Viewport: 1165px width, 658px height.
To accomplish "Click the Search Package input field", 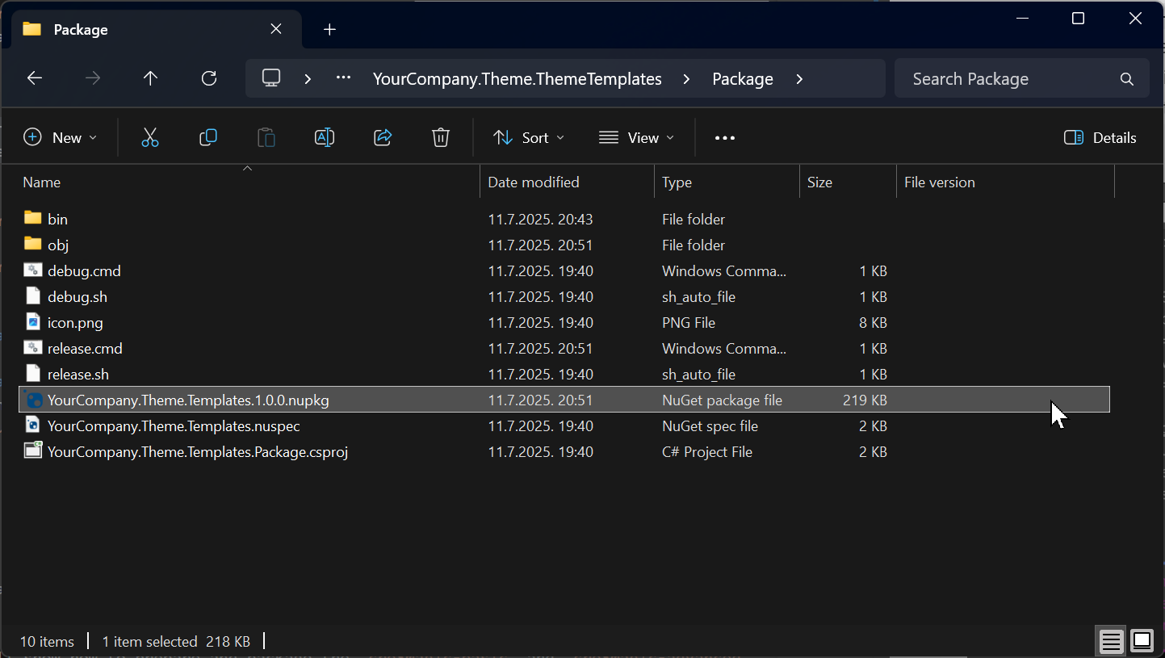I will [x=1009, y=79].
